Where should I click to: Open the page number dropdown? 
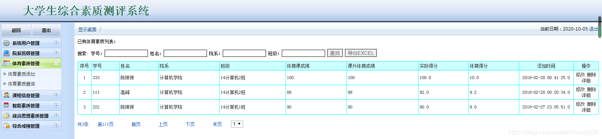tap(237, 124)
